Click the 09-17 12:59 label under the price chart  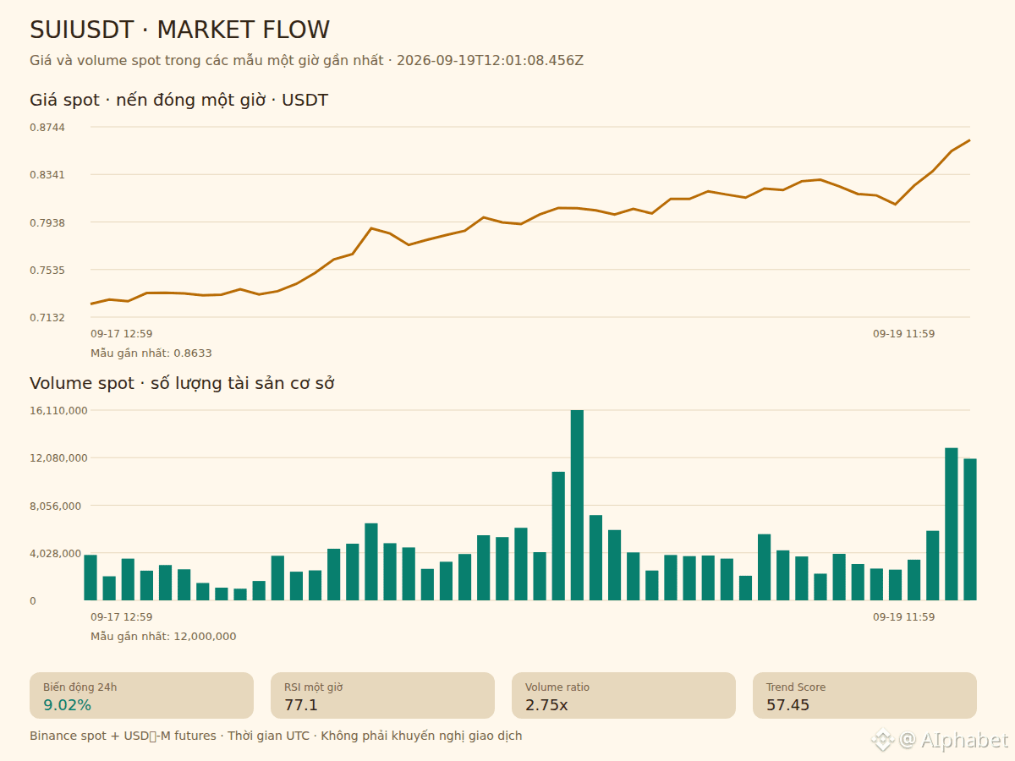[x=122, y=334]
